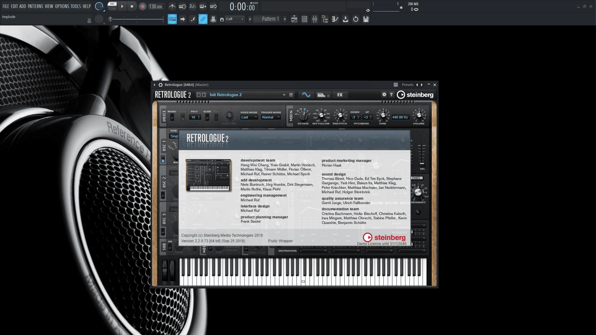Toggle loop recording icon

(213, 6)
